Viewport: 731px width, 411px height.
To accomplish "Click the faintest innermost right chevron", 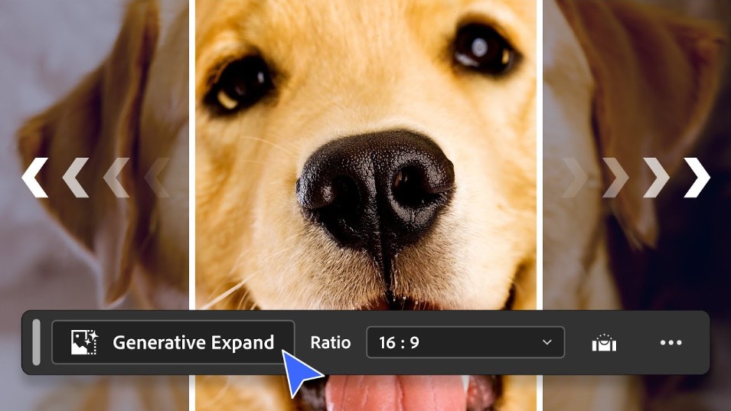I will tap(574, 178).
